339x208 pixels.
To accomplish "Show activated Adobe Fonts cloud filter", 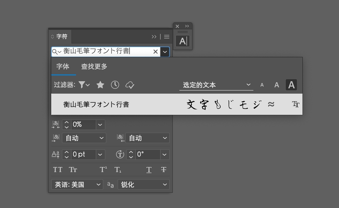I will (129, 85).
